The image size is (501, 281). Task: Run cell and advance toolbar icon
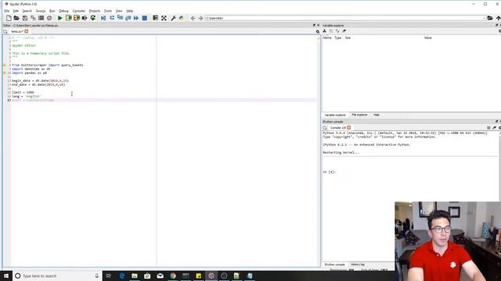pos(77,18)
